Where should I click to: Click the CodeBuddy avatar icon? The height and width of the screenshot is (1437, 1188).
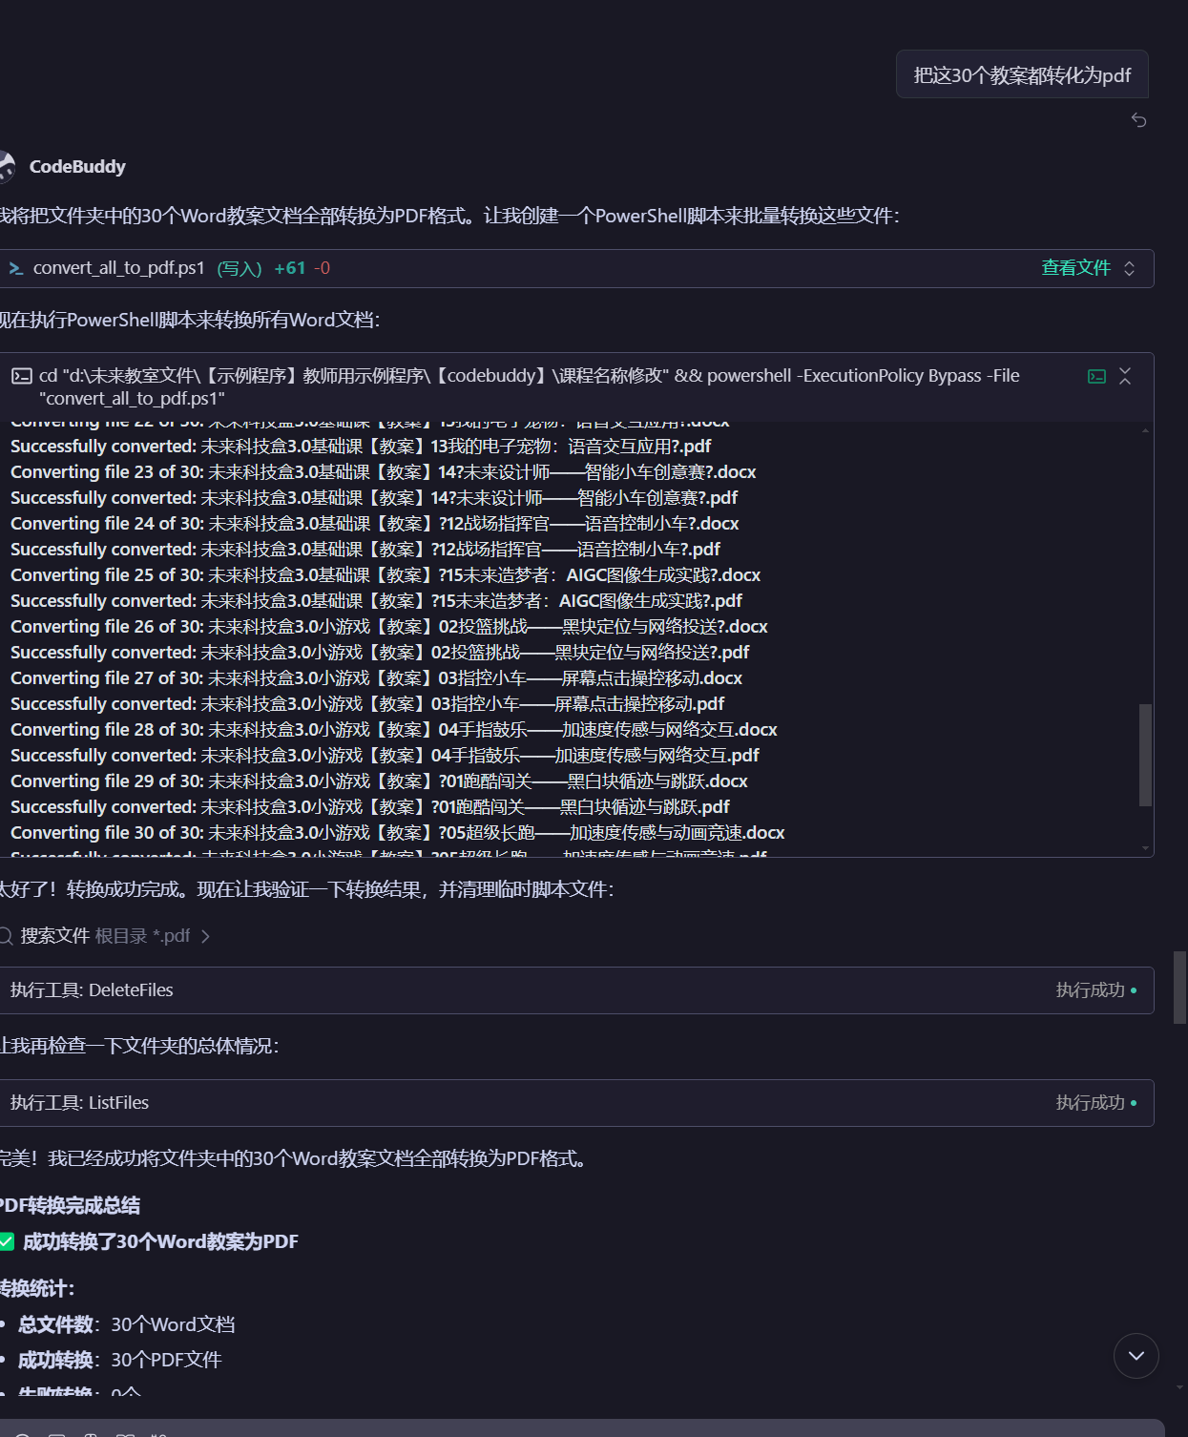tap(7, 167)
